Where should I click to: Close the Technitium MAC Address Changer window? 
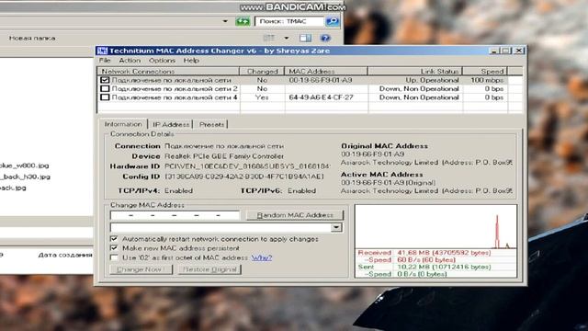click(519, 51)
